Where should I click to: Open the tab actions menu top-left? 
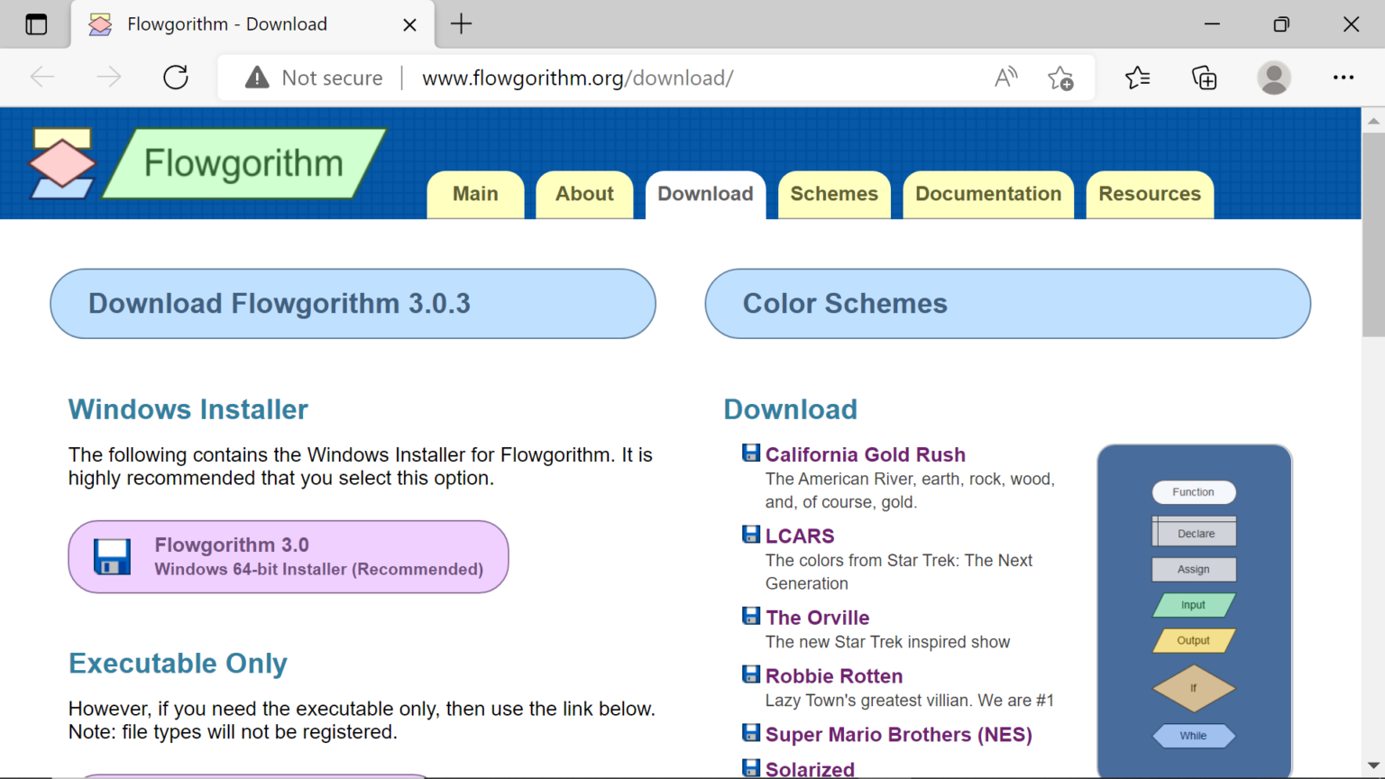[x=35, y=24]
